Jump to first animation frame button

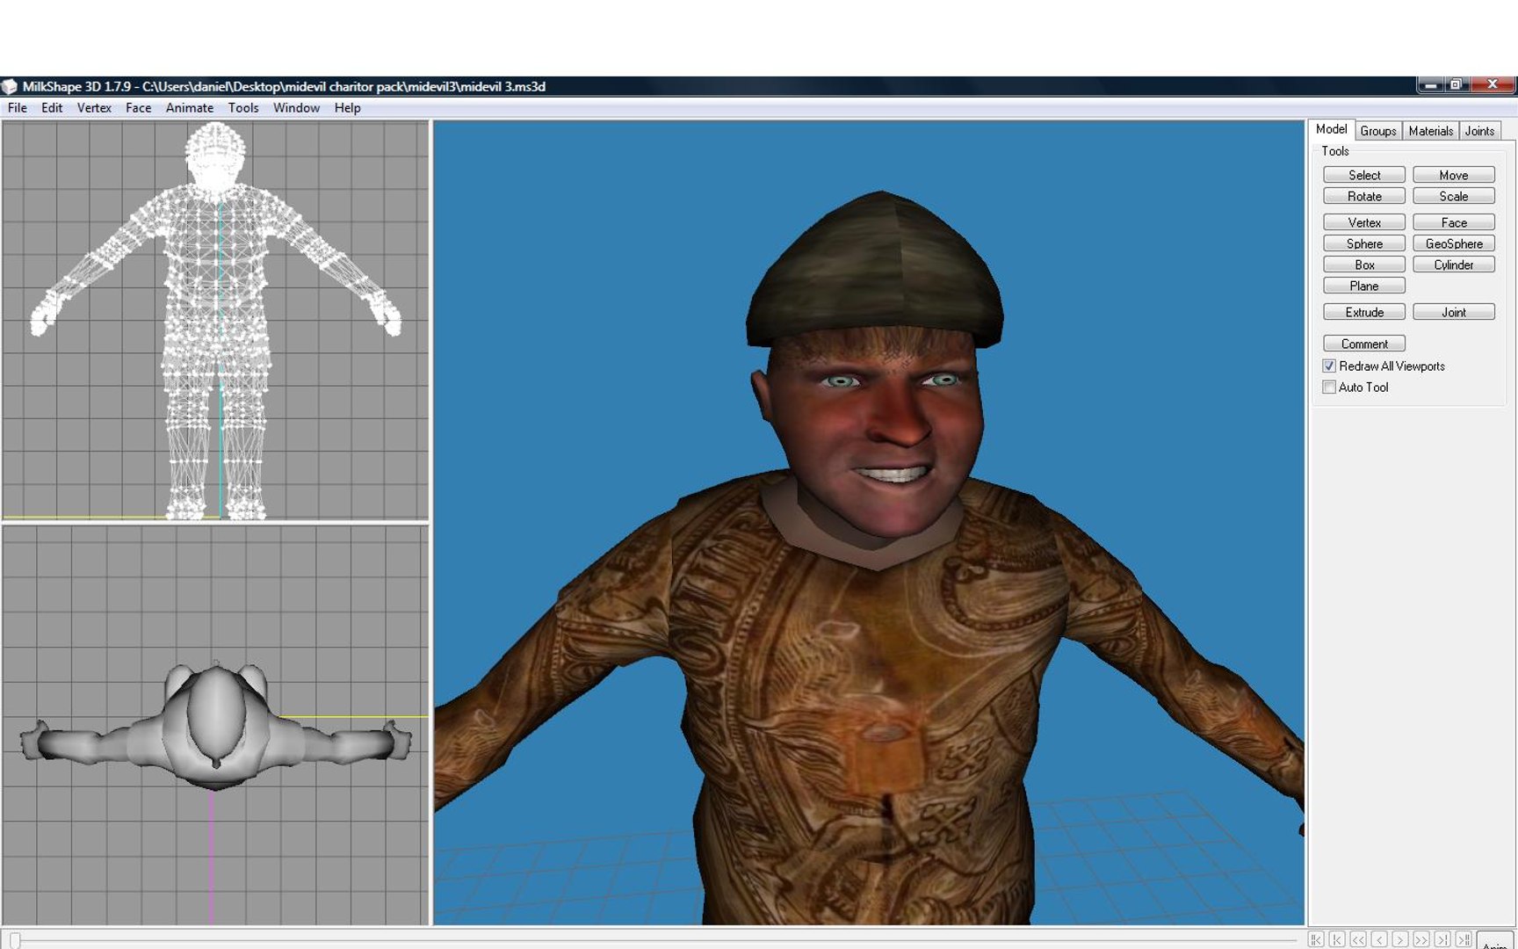[1316, 939]
